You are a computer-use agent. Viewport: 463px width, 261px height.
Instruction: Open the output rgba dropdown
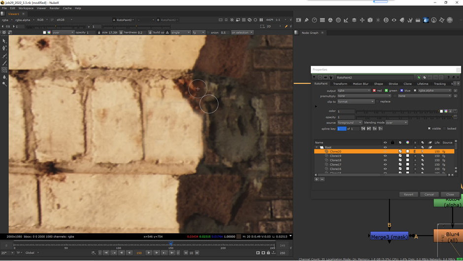pos(354,91)
